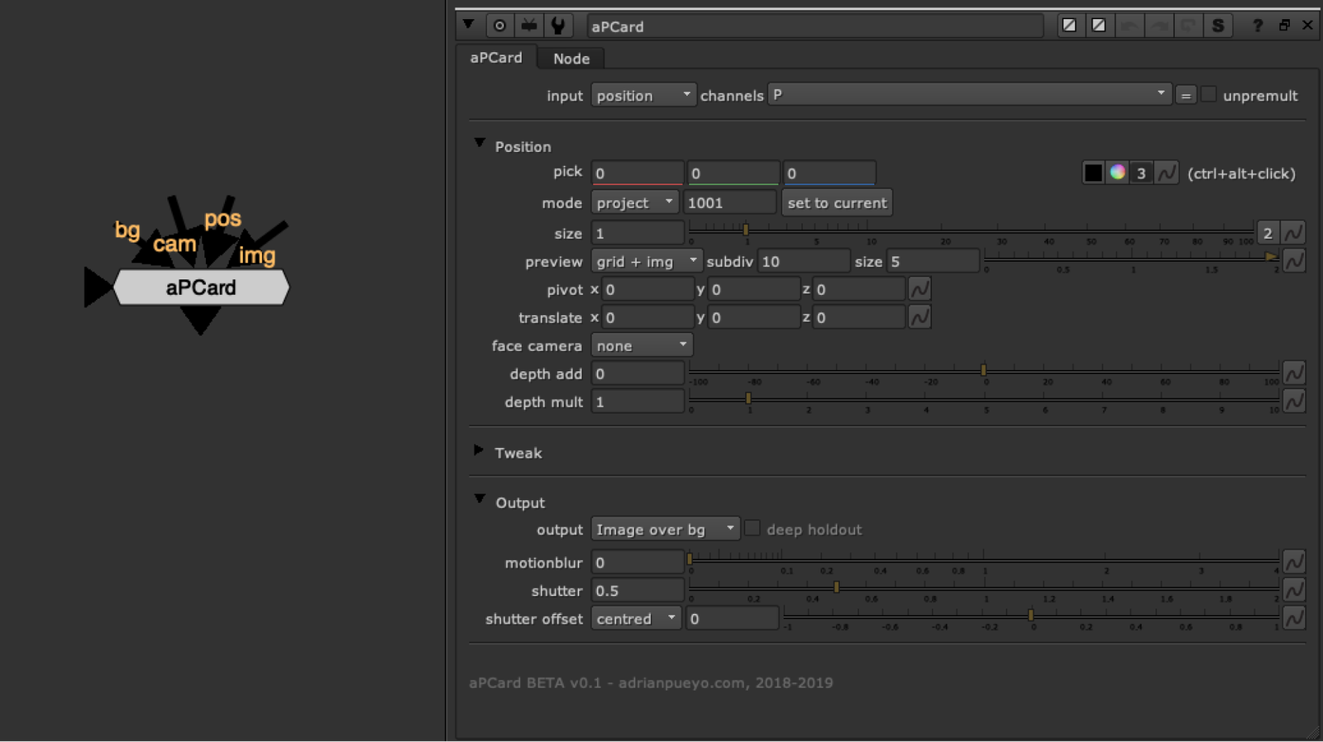Open animation menu for depth mult
The image size is (1323, 742).
(1293, 402)
